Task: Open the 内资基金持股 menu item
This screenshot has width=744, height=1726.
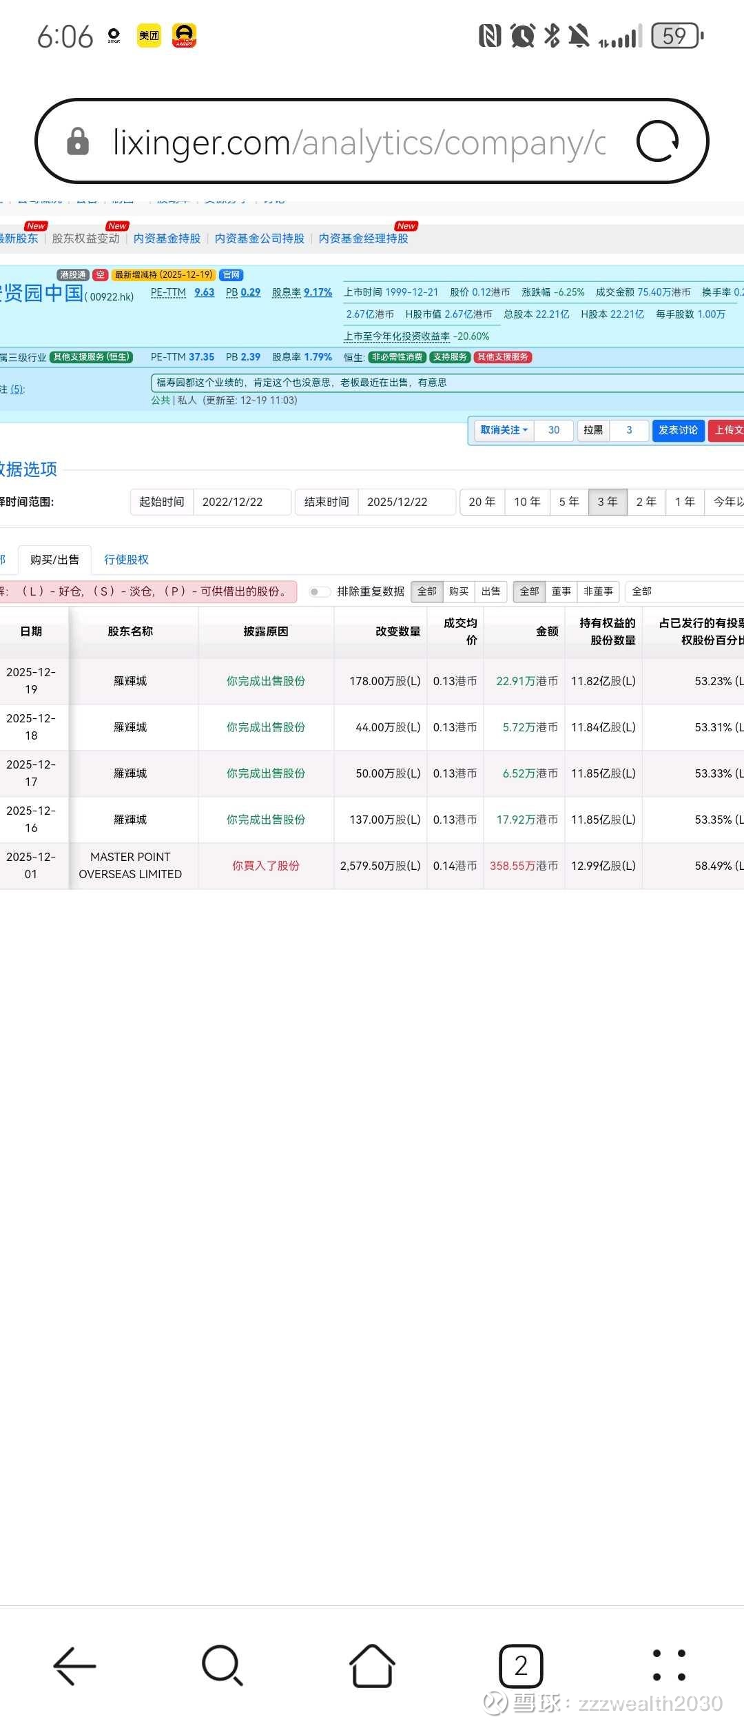Action: [x=167, y=238]
